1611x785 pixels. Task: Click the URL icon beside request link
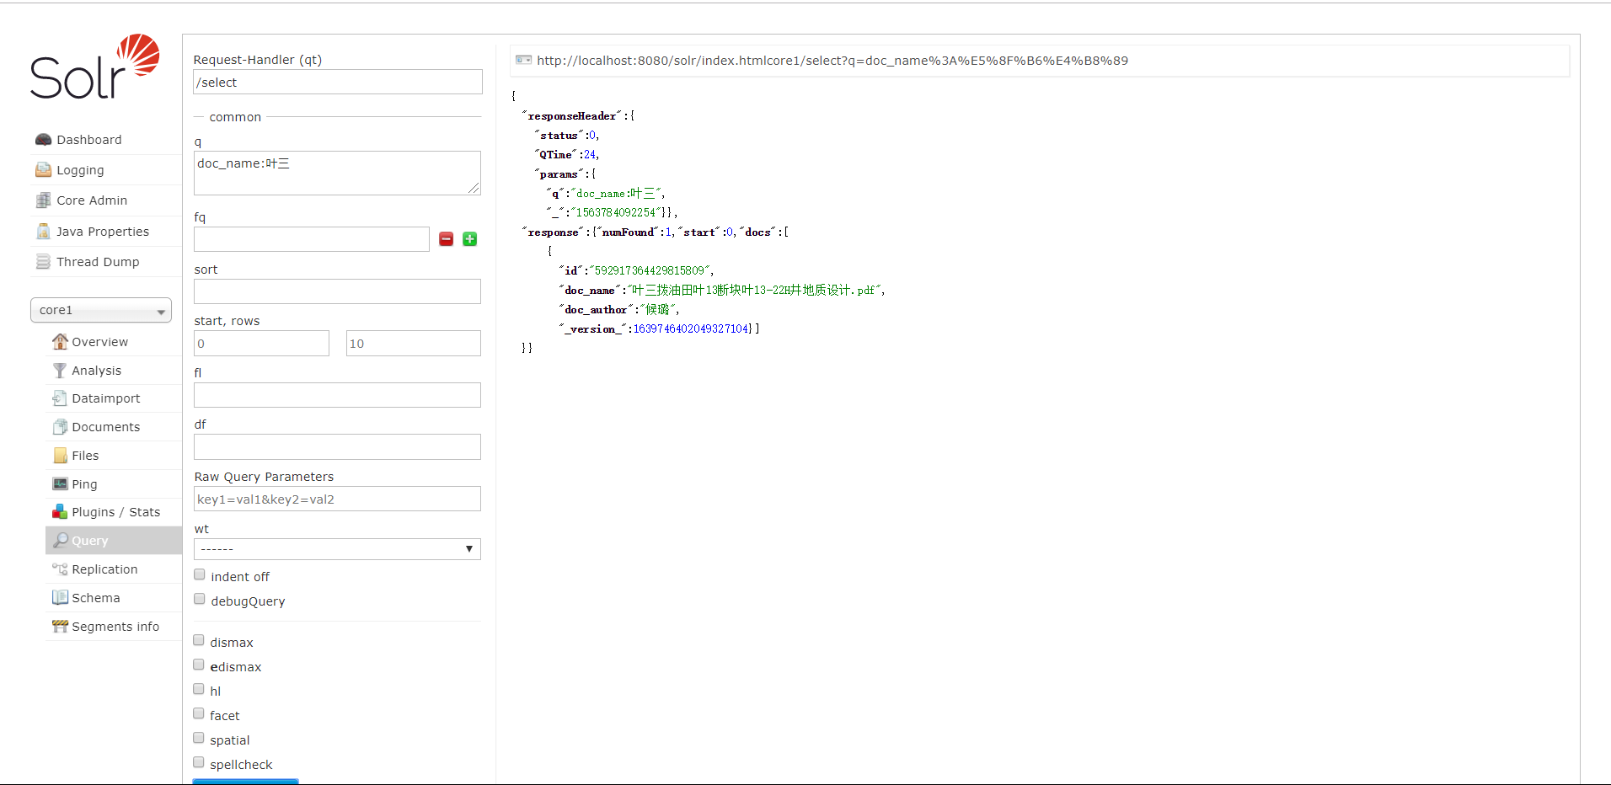(x=523, y=60)
